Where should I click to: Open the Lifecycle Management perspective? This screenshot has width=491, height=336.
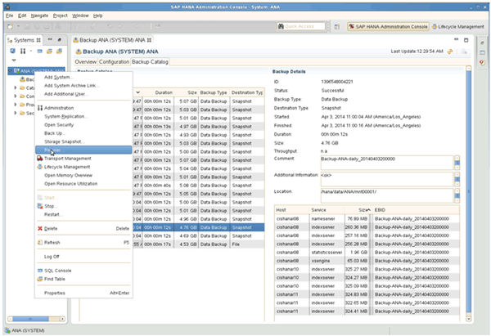[460, 27]
